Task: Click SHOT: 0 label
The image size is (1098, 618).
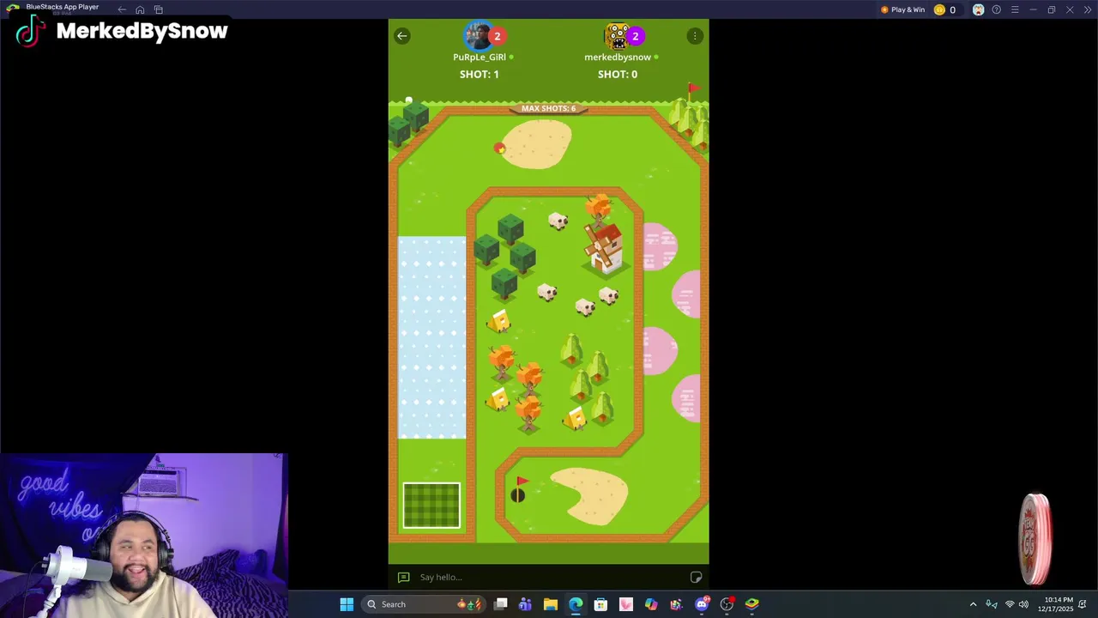Action: point(618,75)
